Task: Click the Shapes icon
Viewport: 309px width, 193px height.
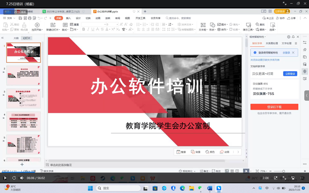Action: [212, 25]
